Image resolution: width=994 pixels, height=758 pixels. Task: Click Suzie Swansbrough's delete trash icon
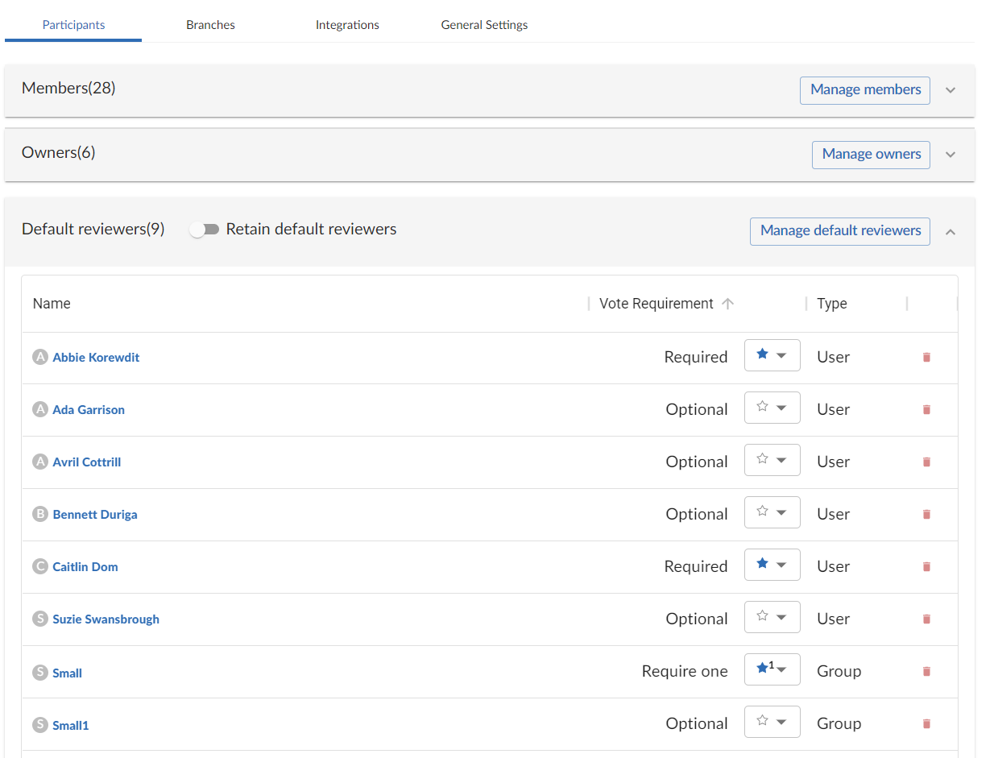coord(926,619)
